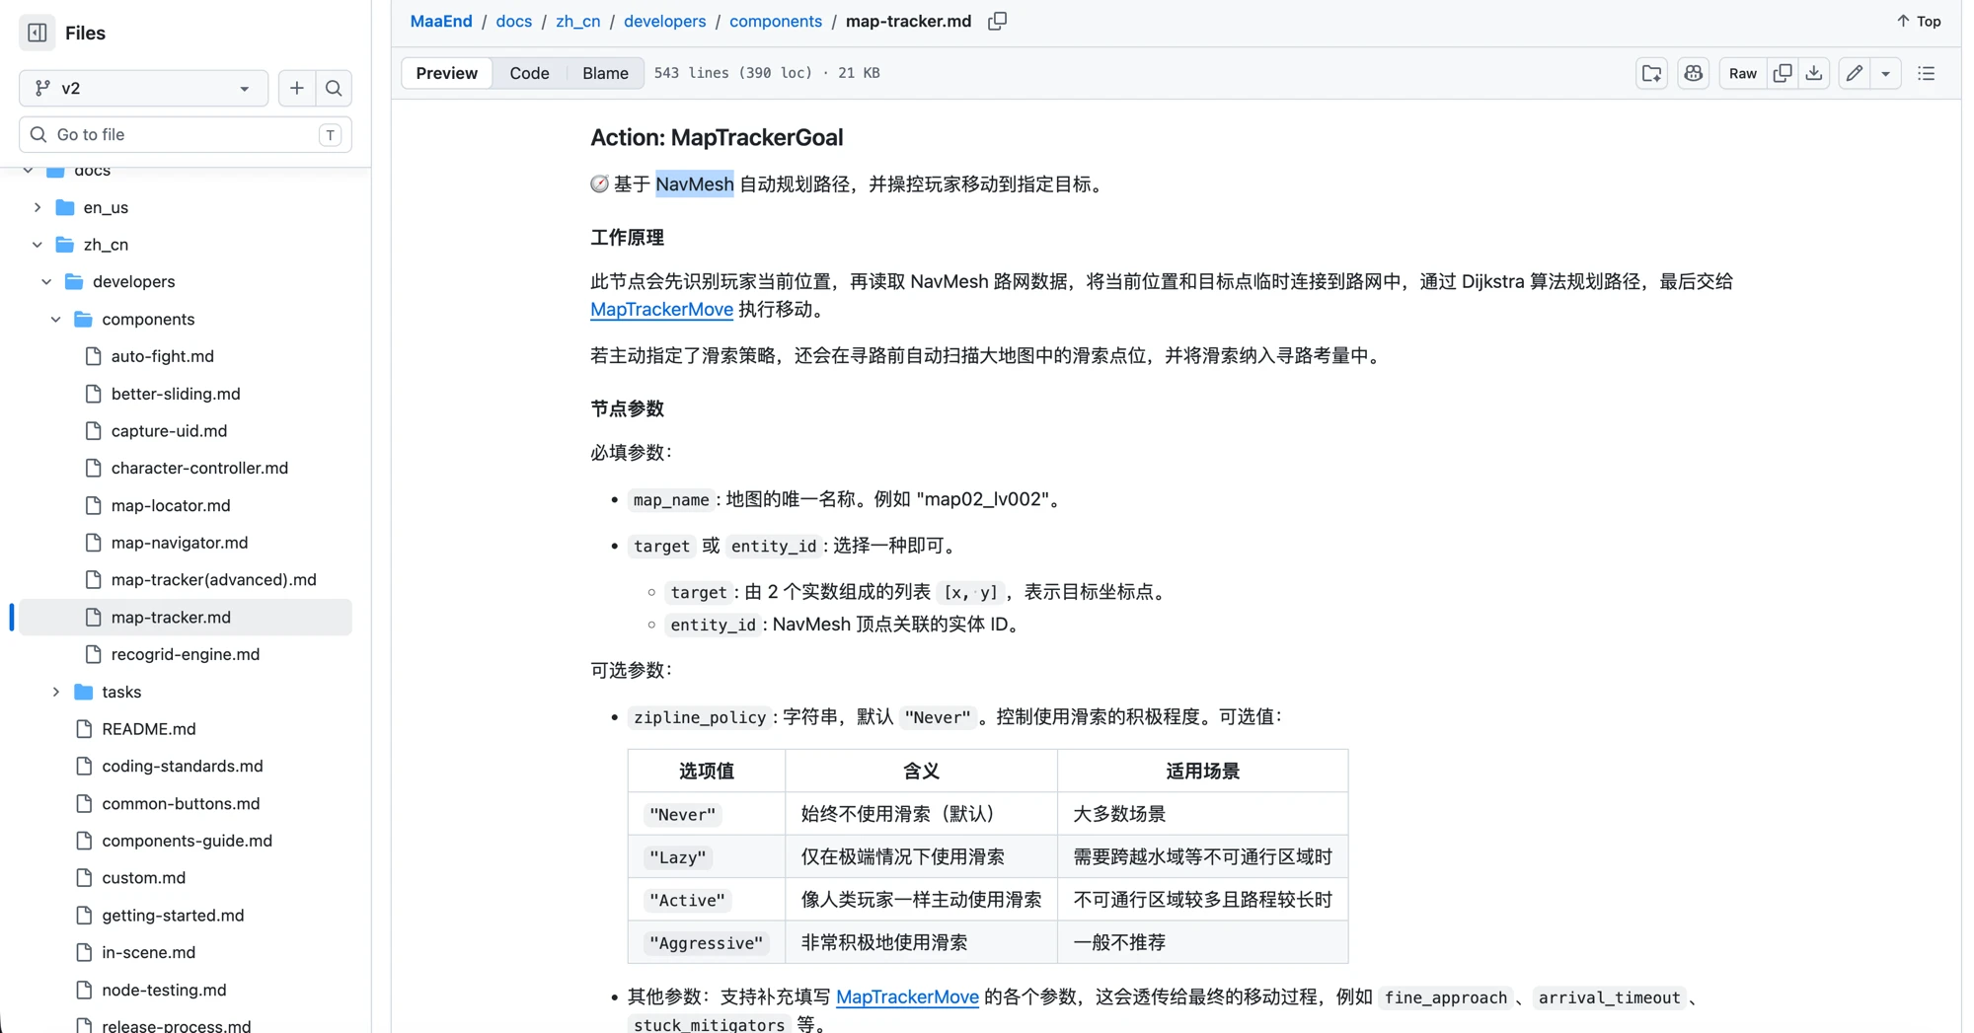Copy the file path icon
The width and height of the screenshot is (1974, 1033).
998,21
